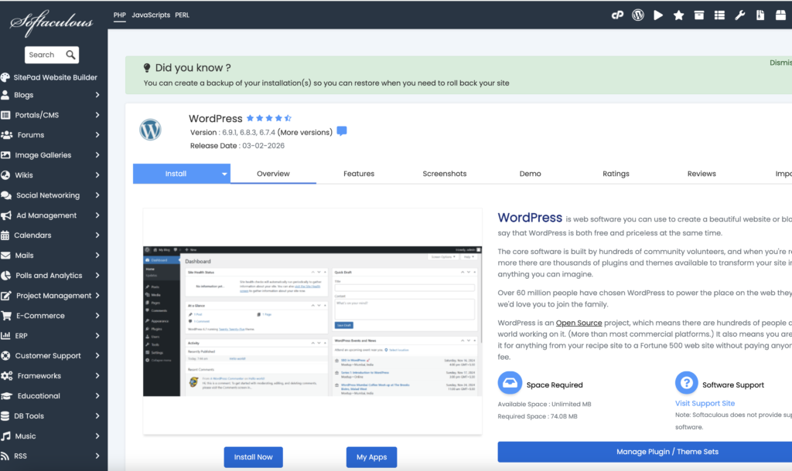The image size is (792, 471).
Task: Rate using the WordPress star rating
Action: (268, 118)
